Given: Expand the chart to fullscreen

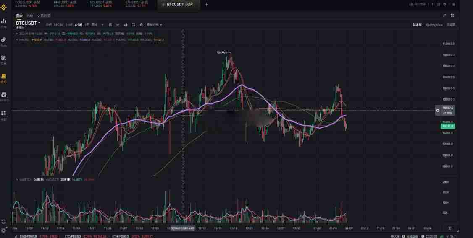Looking at the screenshot, I should point(444,16).
